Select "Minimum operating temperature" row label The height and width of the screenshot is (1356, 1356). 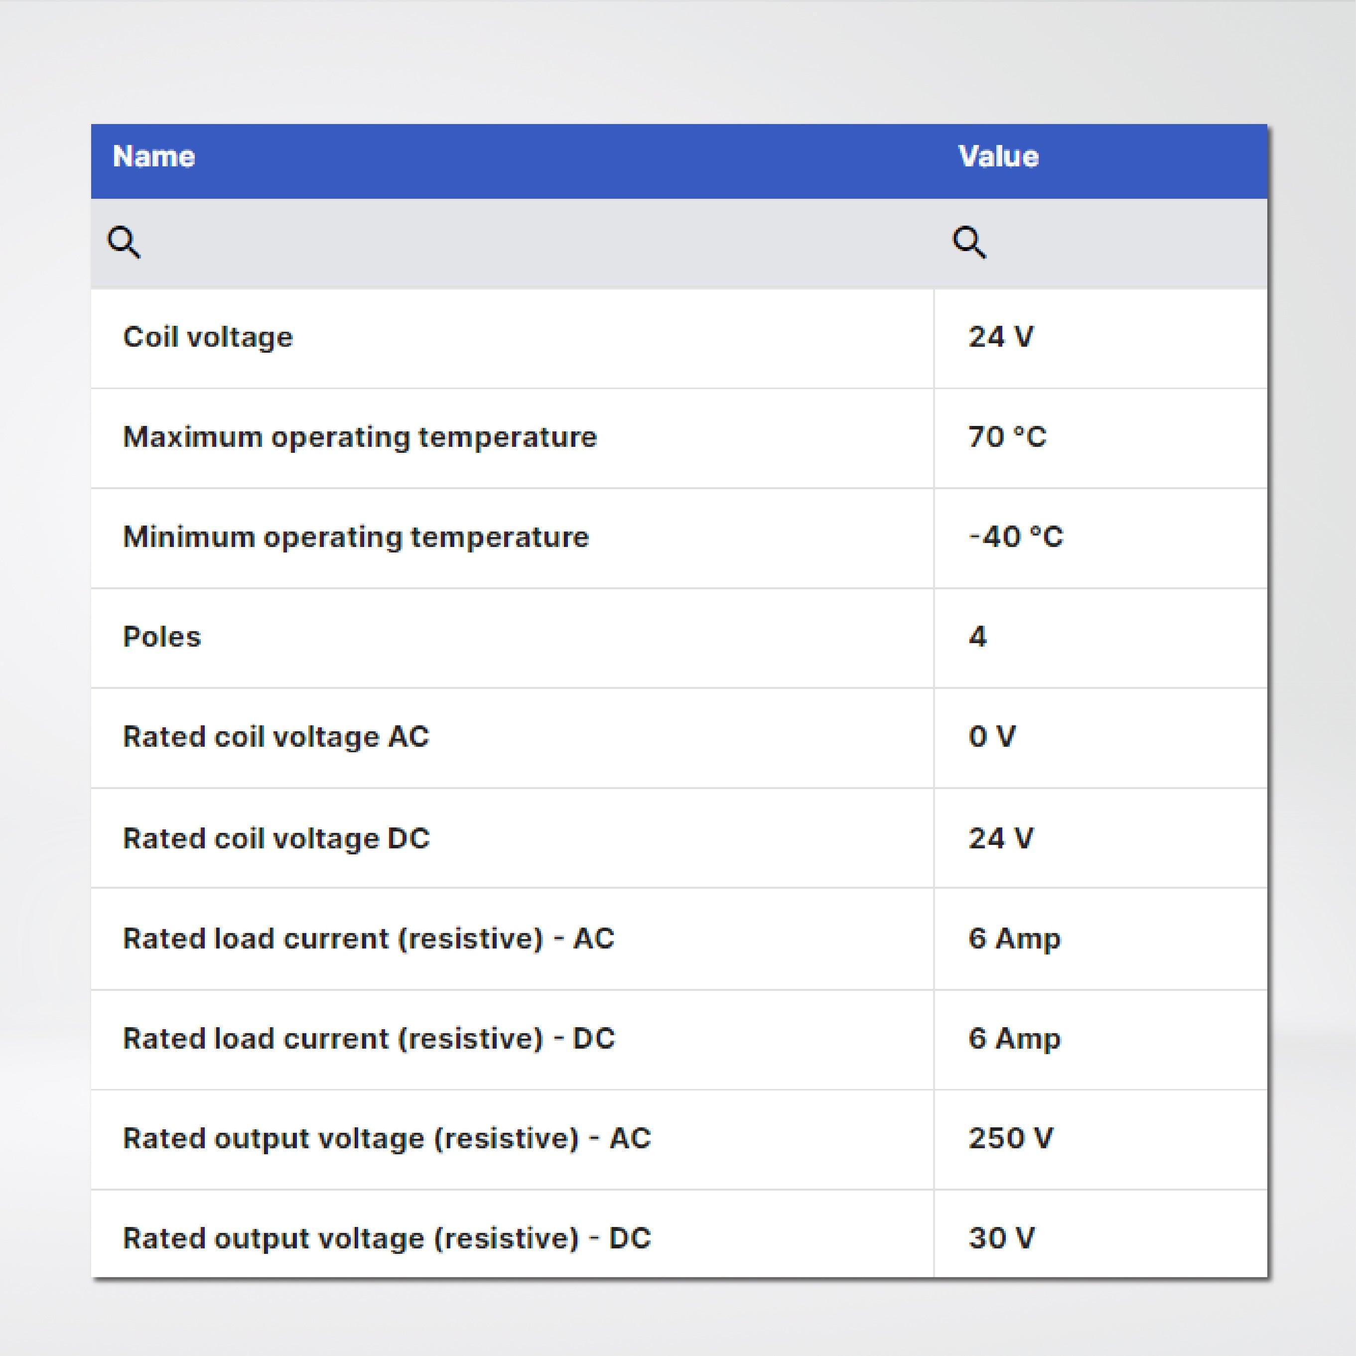coord(356,538)
